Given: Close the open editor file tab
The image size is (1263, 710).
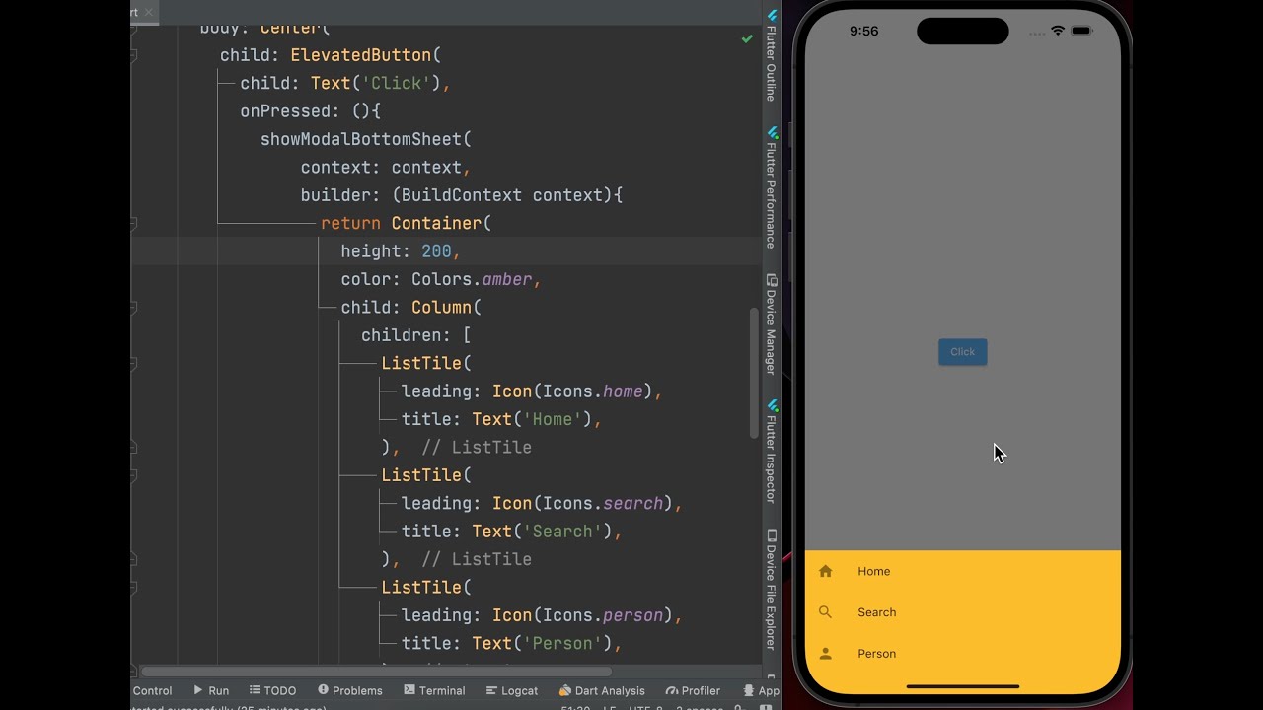Looking at the screenshot, I should (149, 12).
